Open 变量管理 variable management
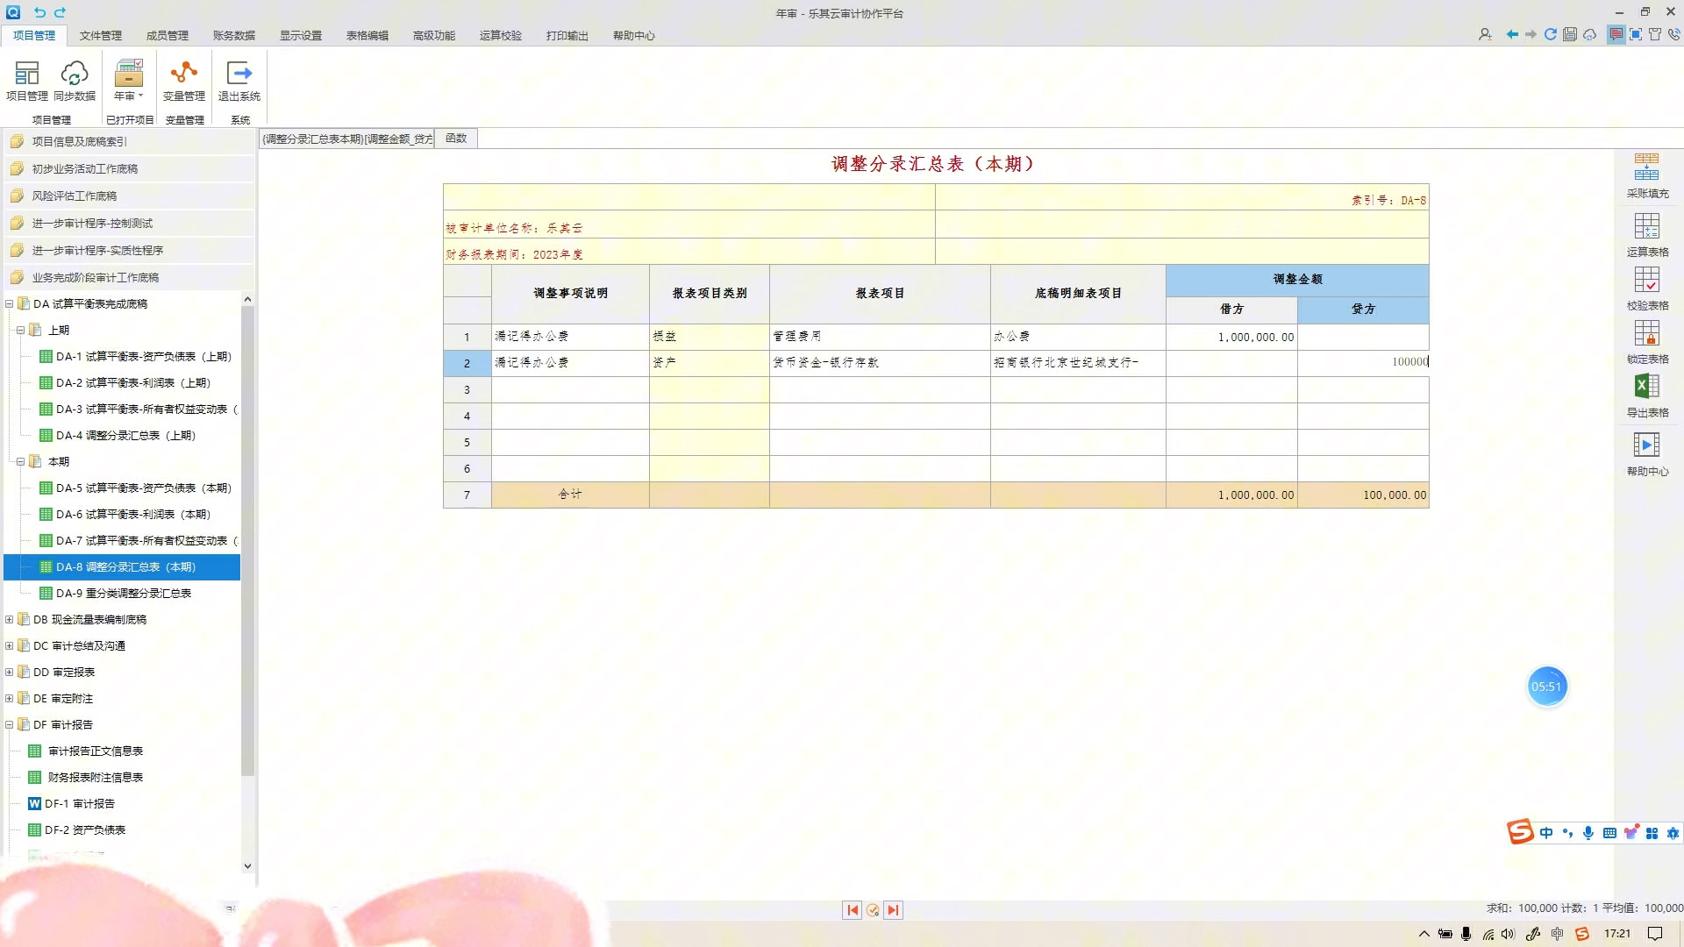The image size is (1684, 947). coord(183,74)
